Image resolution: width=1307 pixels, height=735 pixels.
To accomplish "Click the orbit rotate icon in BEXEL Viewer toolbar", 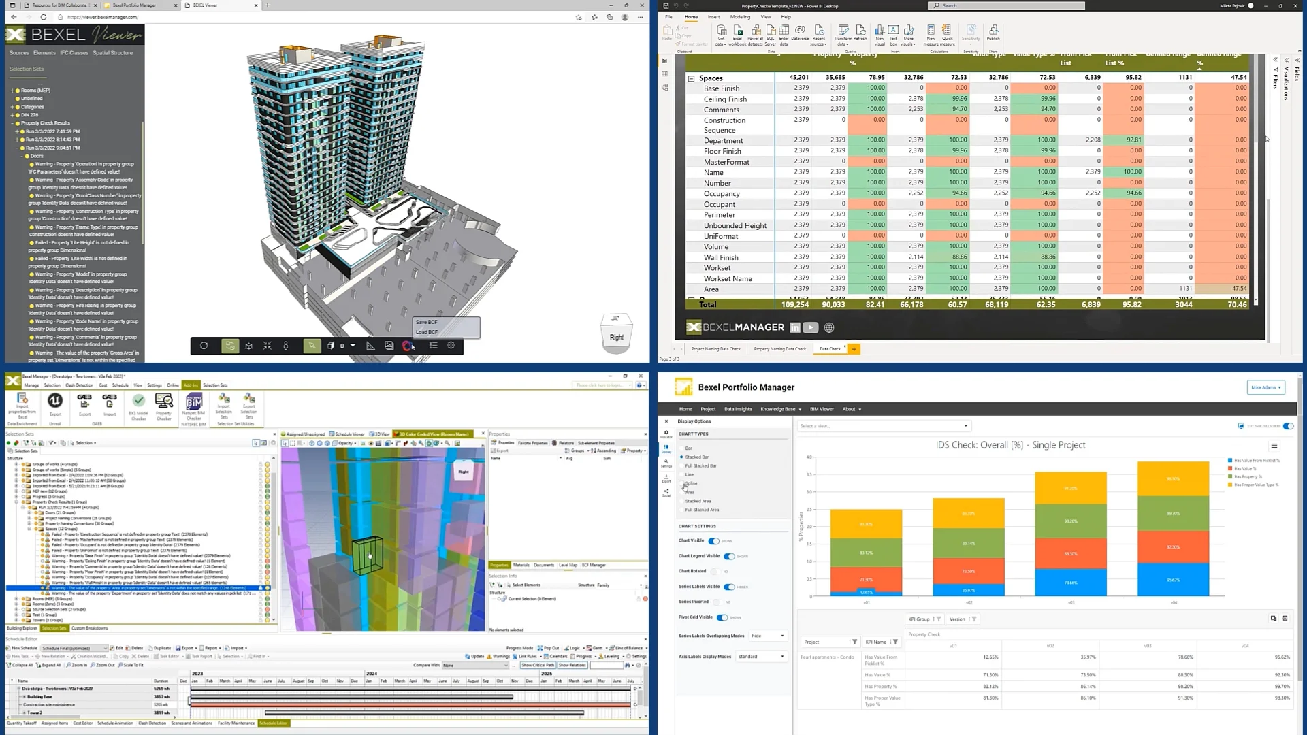I will point(204,346).
